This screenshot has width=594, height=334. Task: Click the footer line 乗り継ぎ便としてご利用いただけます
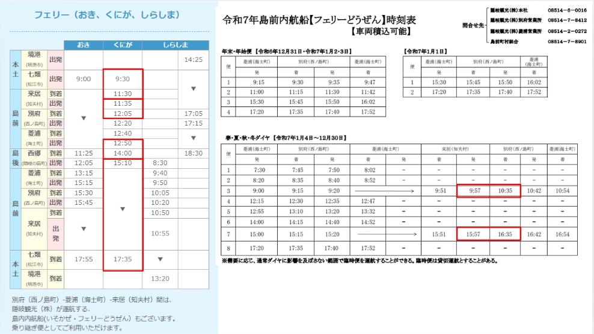point(67,328)
